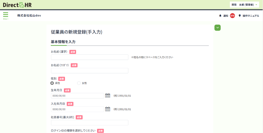Open the hamburger menu icon
Viewport: 263px width, 133px height.
point(6,15)
